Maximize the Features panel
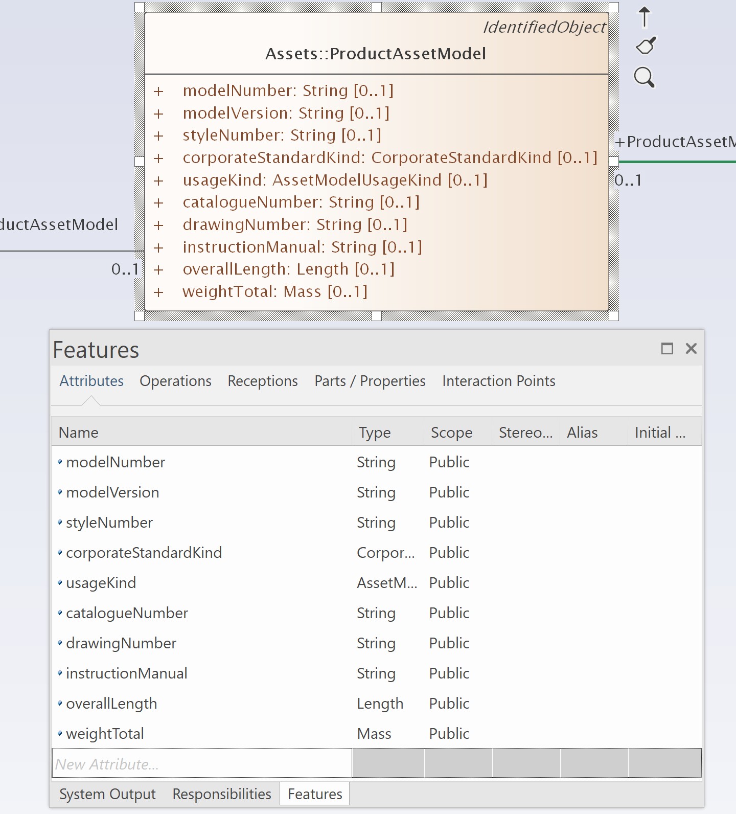 [667, 349]
